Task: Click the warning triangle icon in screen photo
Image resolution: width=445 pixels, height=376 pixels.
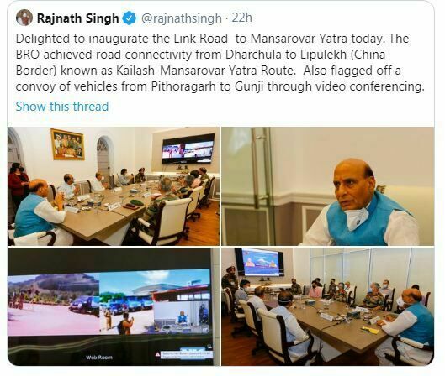Action: tap(157, 354)
